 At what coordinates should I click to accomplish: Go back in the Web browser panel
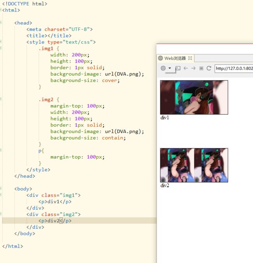pyautogui.click(x=186, y=68)
